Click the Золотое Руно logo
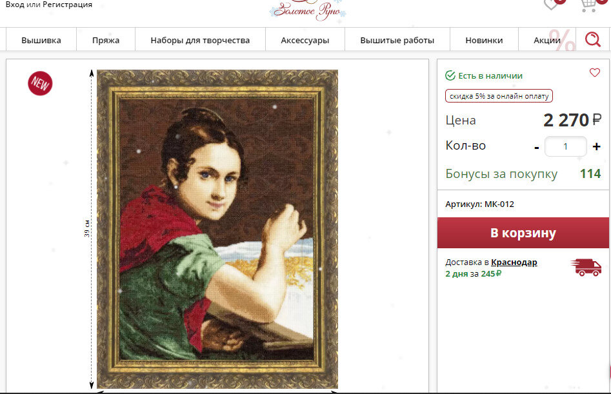The width and height of the screenshot is (611, 394). tap(308, 10)
